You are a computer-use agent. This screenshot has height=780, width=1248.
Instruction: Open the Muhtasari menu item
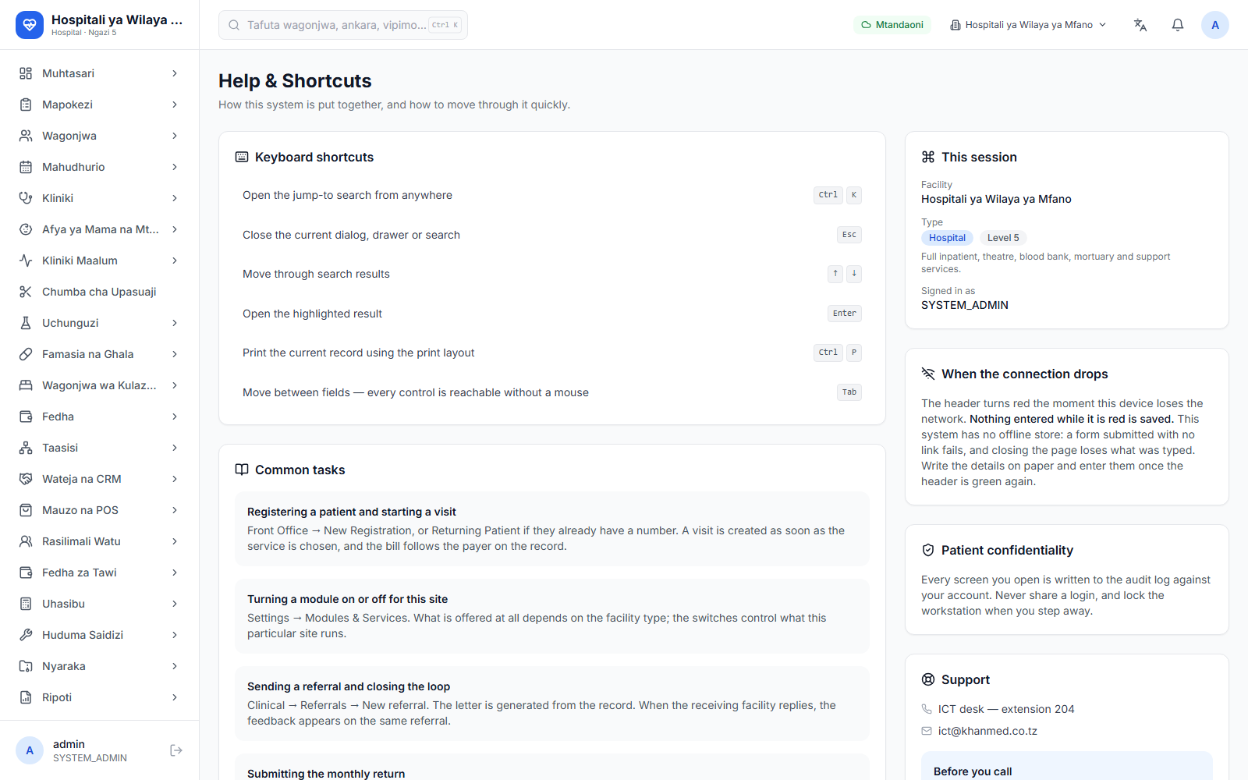click(100, 73)
